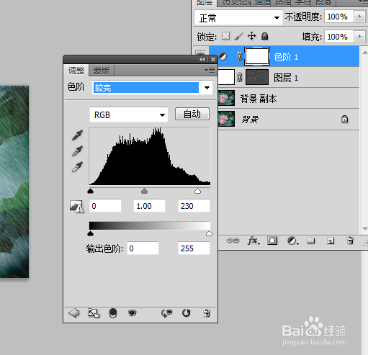Toggle adjustment layer visibility eye icon

coord(133,313)
